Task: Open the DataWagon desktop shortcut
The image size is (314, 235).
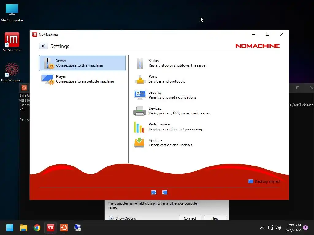Action: [x=12, y=72]
